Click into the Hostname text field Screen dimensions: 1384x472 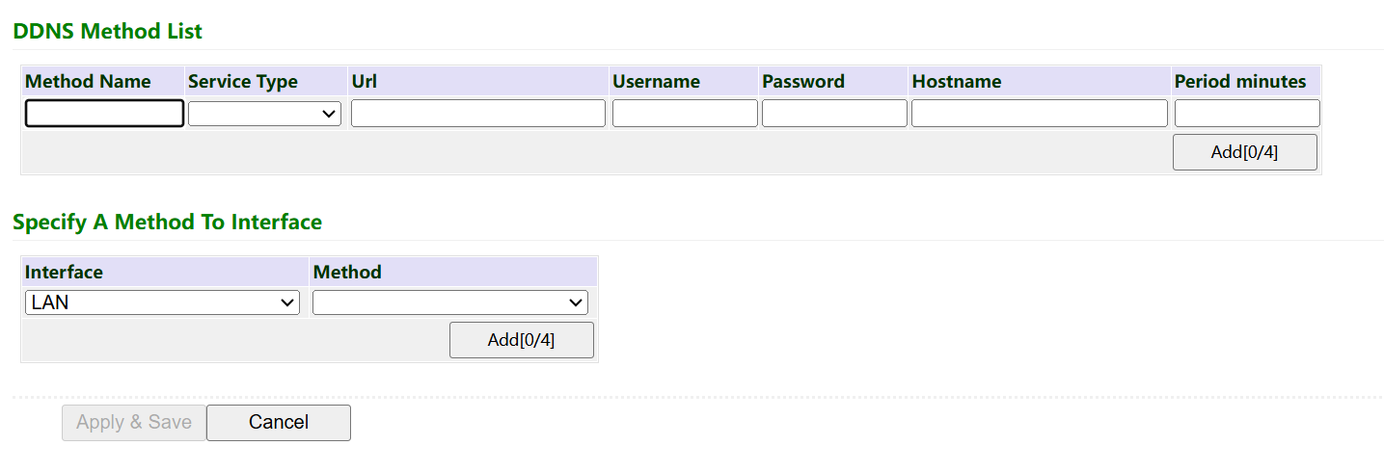[1039, 114]
